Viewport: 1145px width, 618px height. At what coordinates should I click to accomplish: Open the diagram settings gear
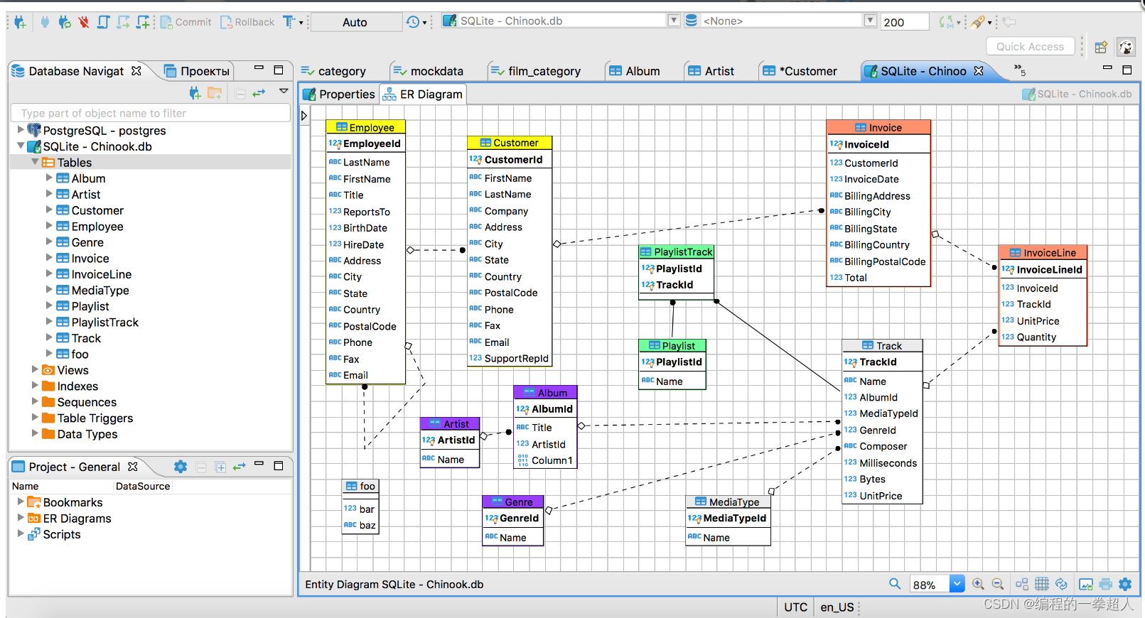(1125, 584)
